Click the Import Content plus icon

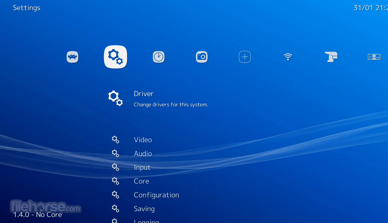(x=245, y=57)
